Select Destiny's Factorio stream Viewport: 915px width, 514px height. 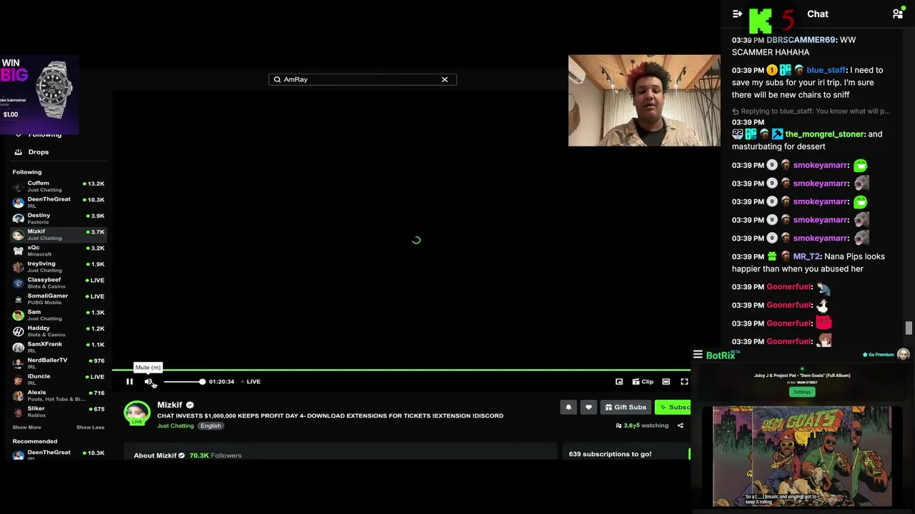point(59,218)
